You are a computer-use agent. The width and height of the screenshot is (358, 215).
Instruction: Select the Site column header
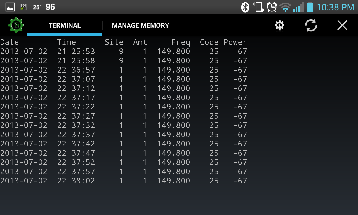114,42
